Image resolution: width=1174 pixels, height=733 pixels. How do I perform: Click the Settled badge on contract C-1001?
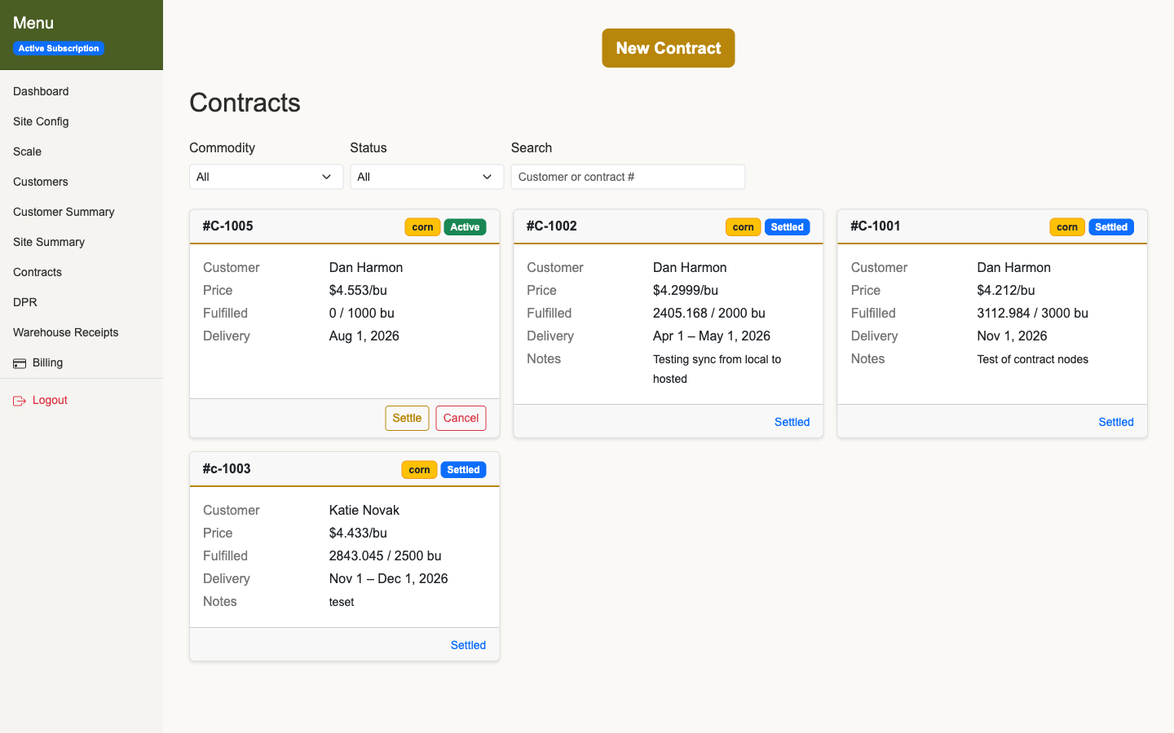point(1111,226)
